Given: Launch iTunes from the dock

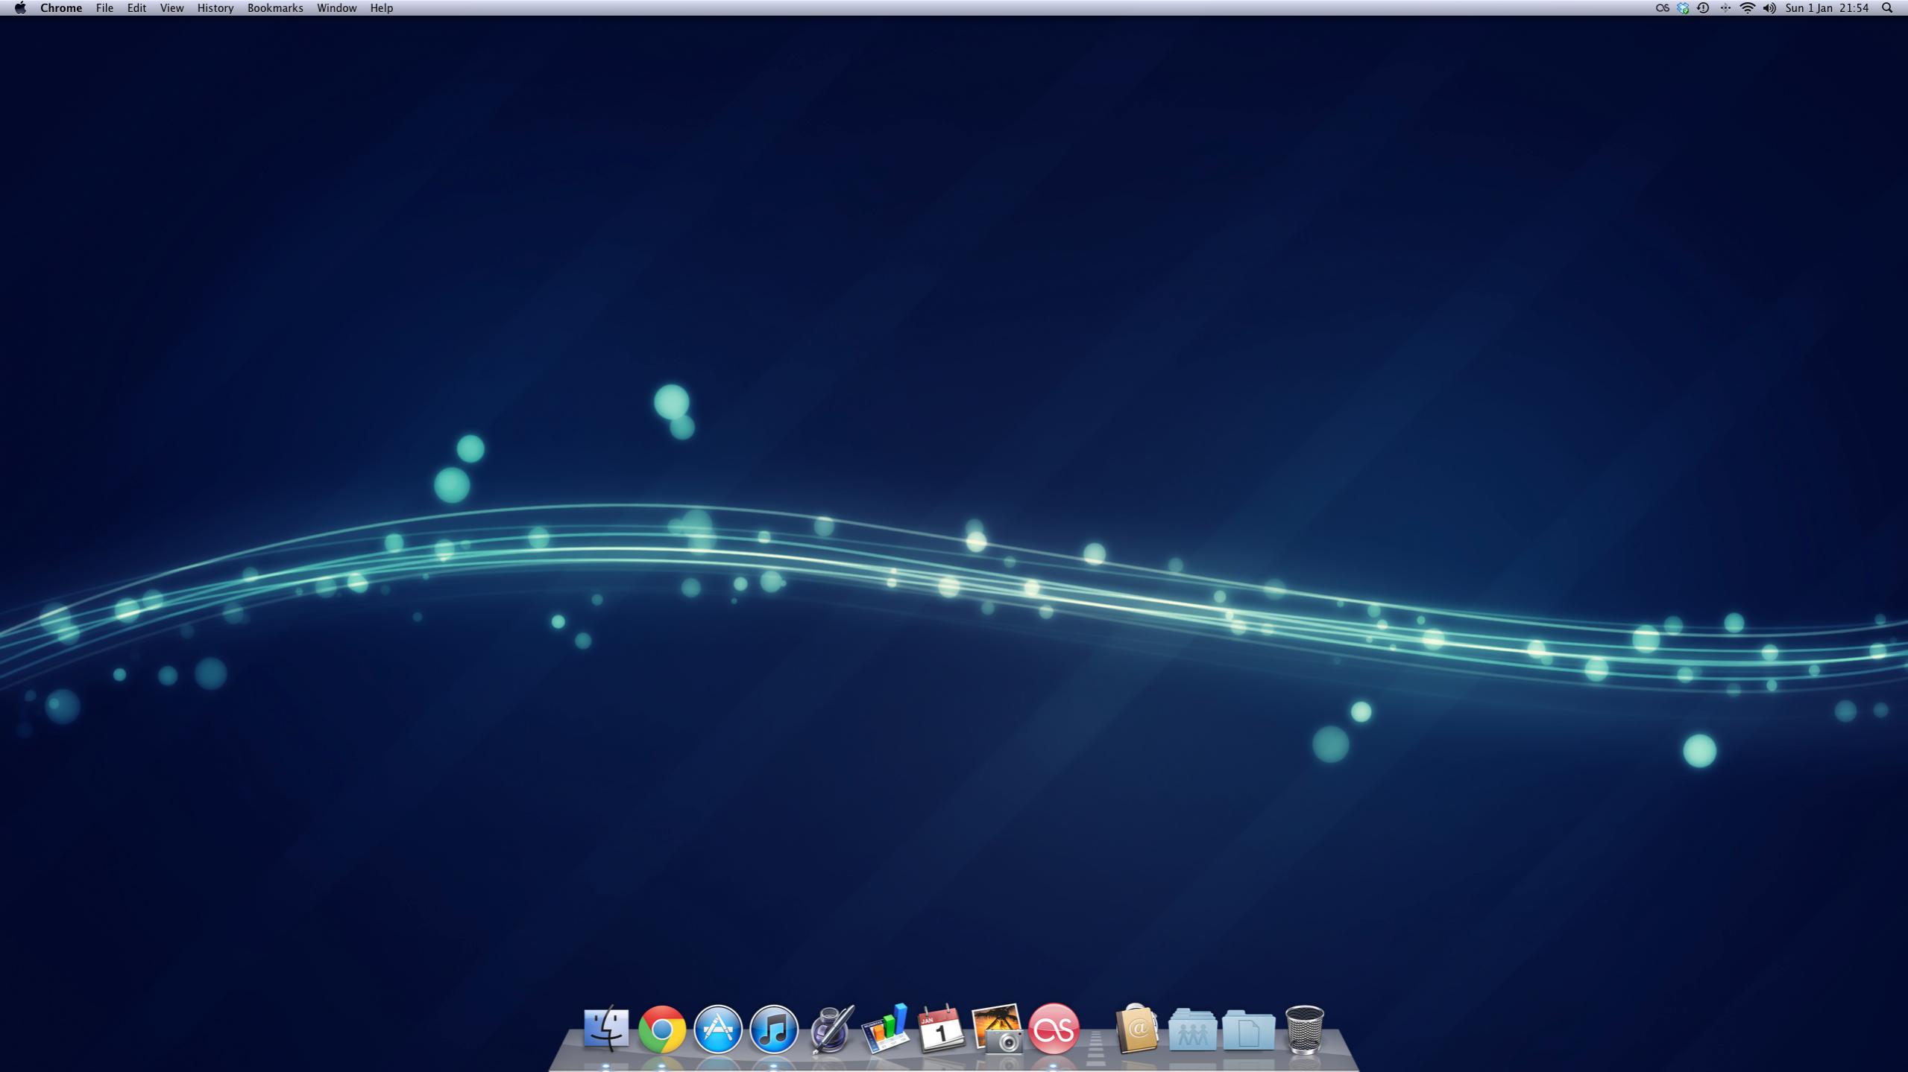Looking at the screenshot, I should pos(774,1029).
